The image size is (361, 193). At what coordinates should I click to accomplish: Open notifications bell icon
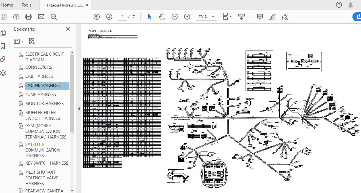(x=351, y=5)
